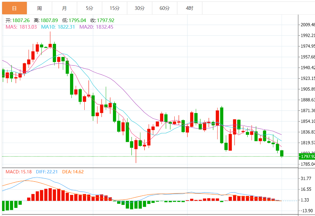Click the MACD:15.18 indicator label
This screenshot has height=216, width=315.
click(x=18, y=172)
